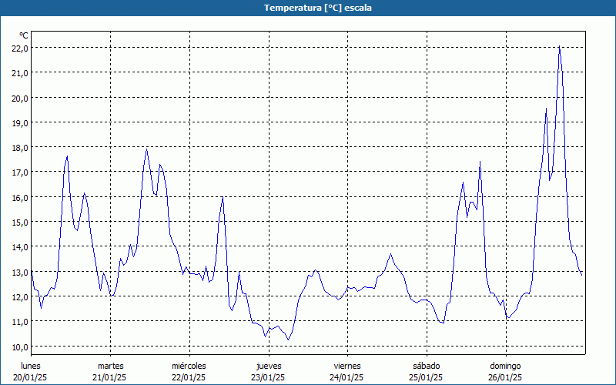
Task: Click the 10,0 axis value
Action: 20,347
